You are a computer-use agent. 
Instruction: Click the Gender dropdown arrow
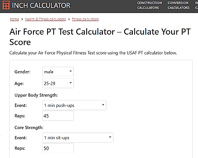[x=70, y=71]
